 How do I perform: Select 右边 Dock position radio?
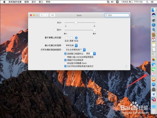pyautogui.click(x=76, y=38)
